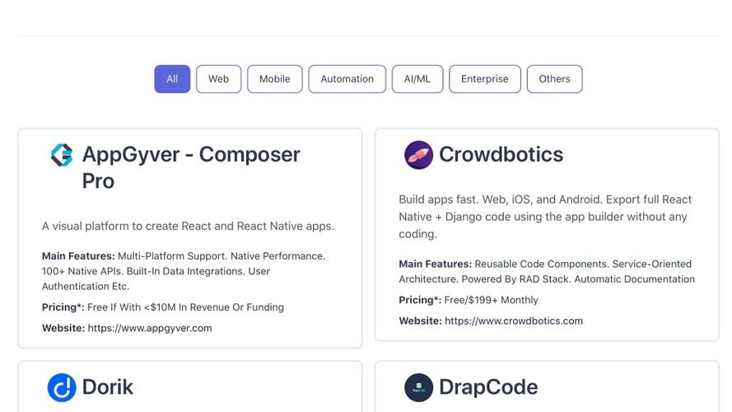The image size is (732, 412).
Task: Click the Crowdbotics rocket logo
Action: point(418,155)
